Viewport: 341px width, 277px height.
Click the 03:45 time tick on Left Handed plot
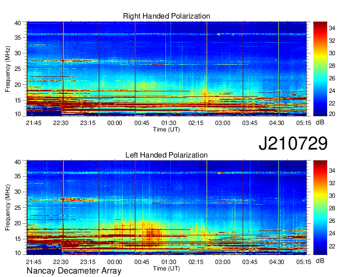point(250,262)
